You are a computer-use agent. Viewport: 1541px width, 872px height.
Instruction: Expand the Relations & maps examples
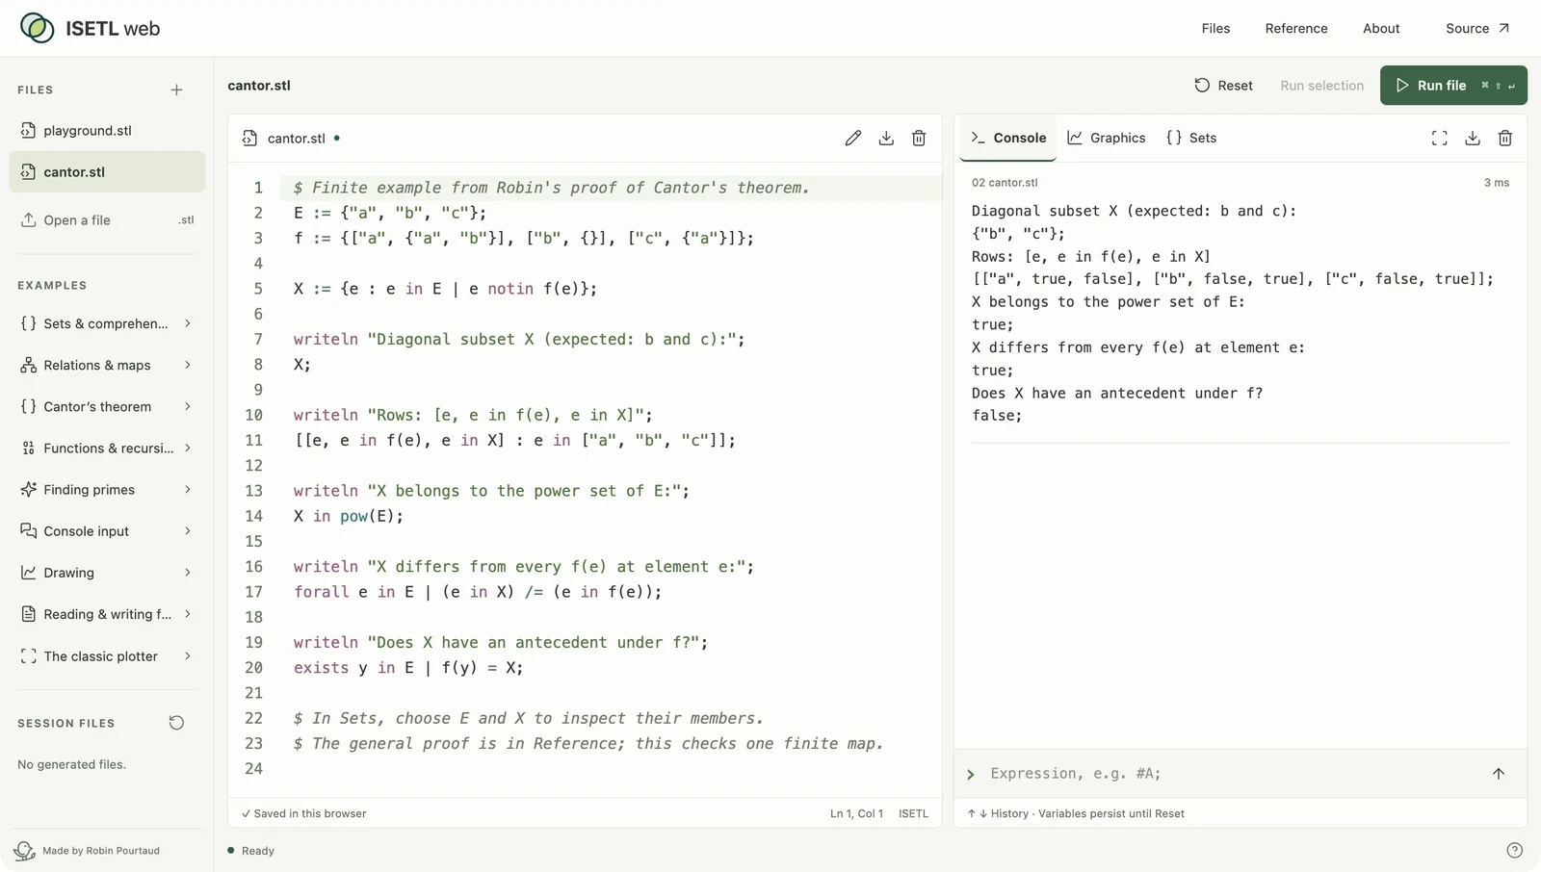coord(107,365)
